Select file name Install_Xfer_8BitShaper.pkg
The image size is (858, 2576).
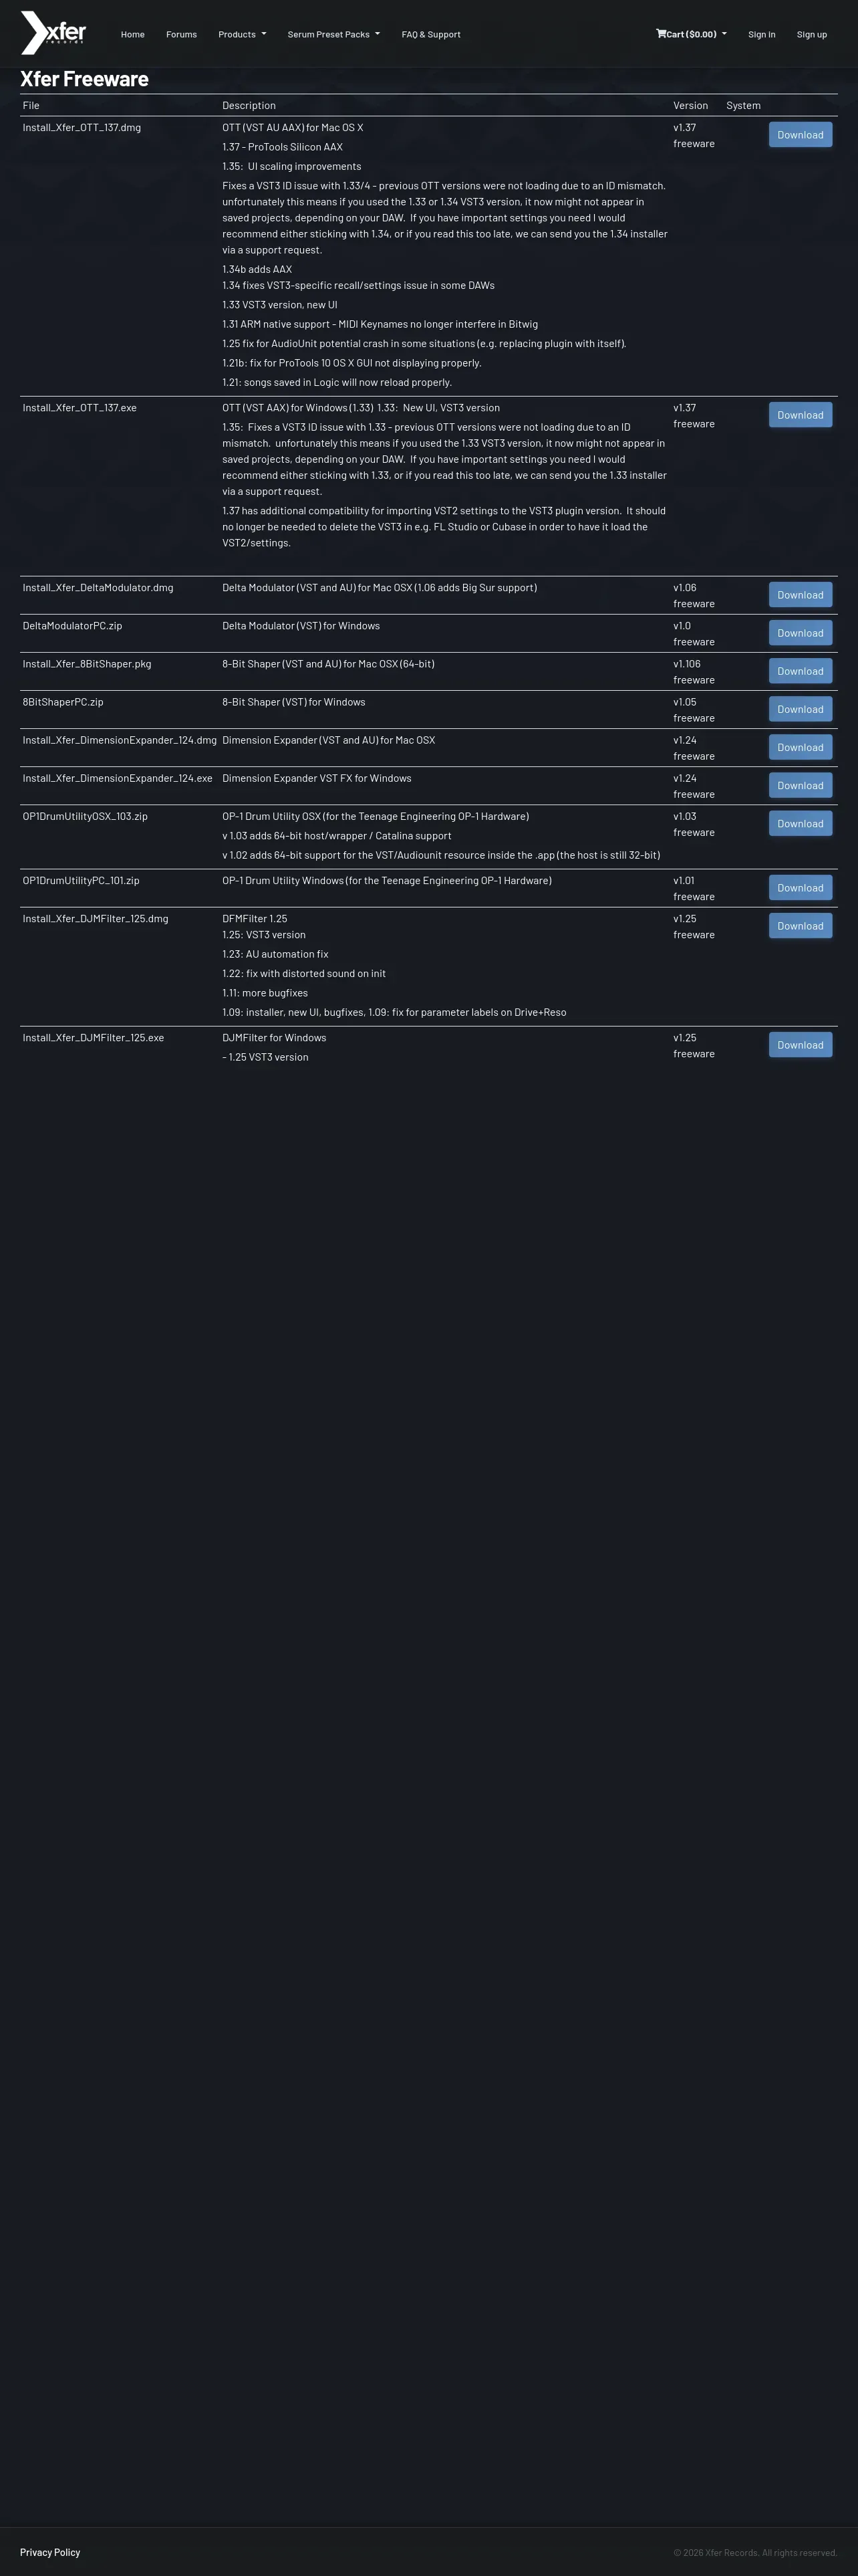[x=87, y=663]
